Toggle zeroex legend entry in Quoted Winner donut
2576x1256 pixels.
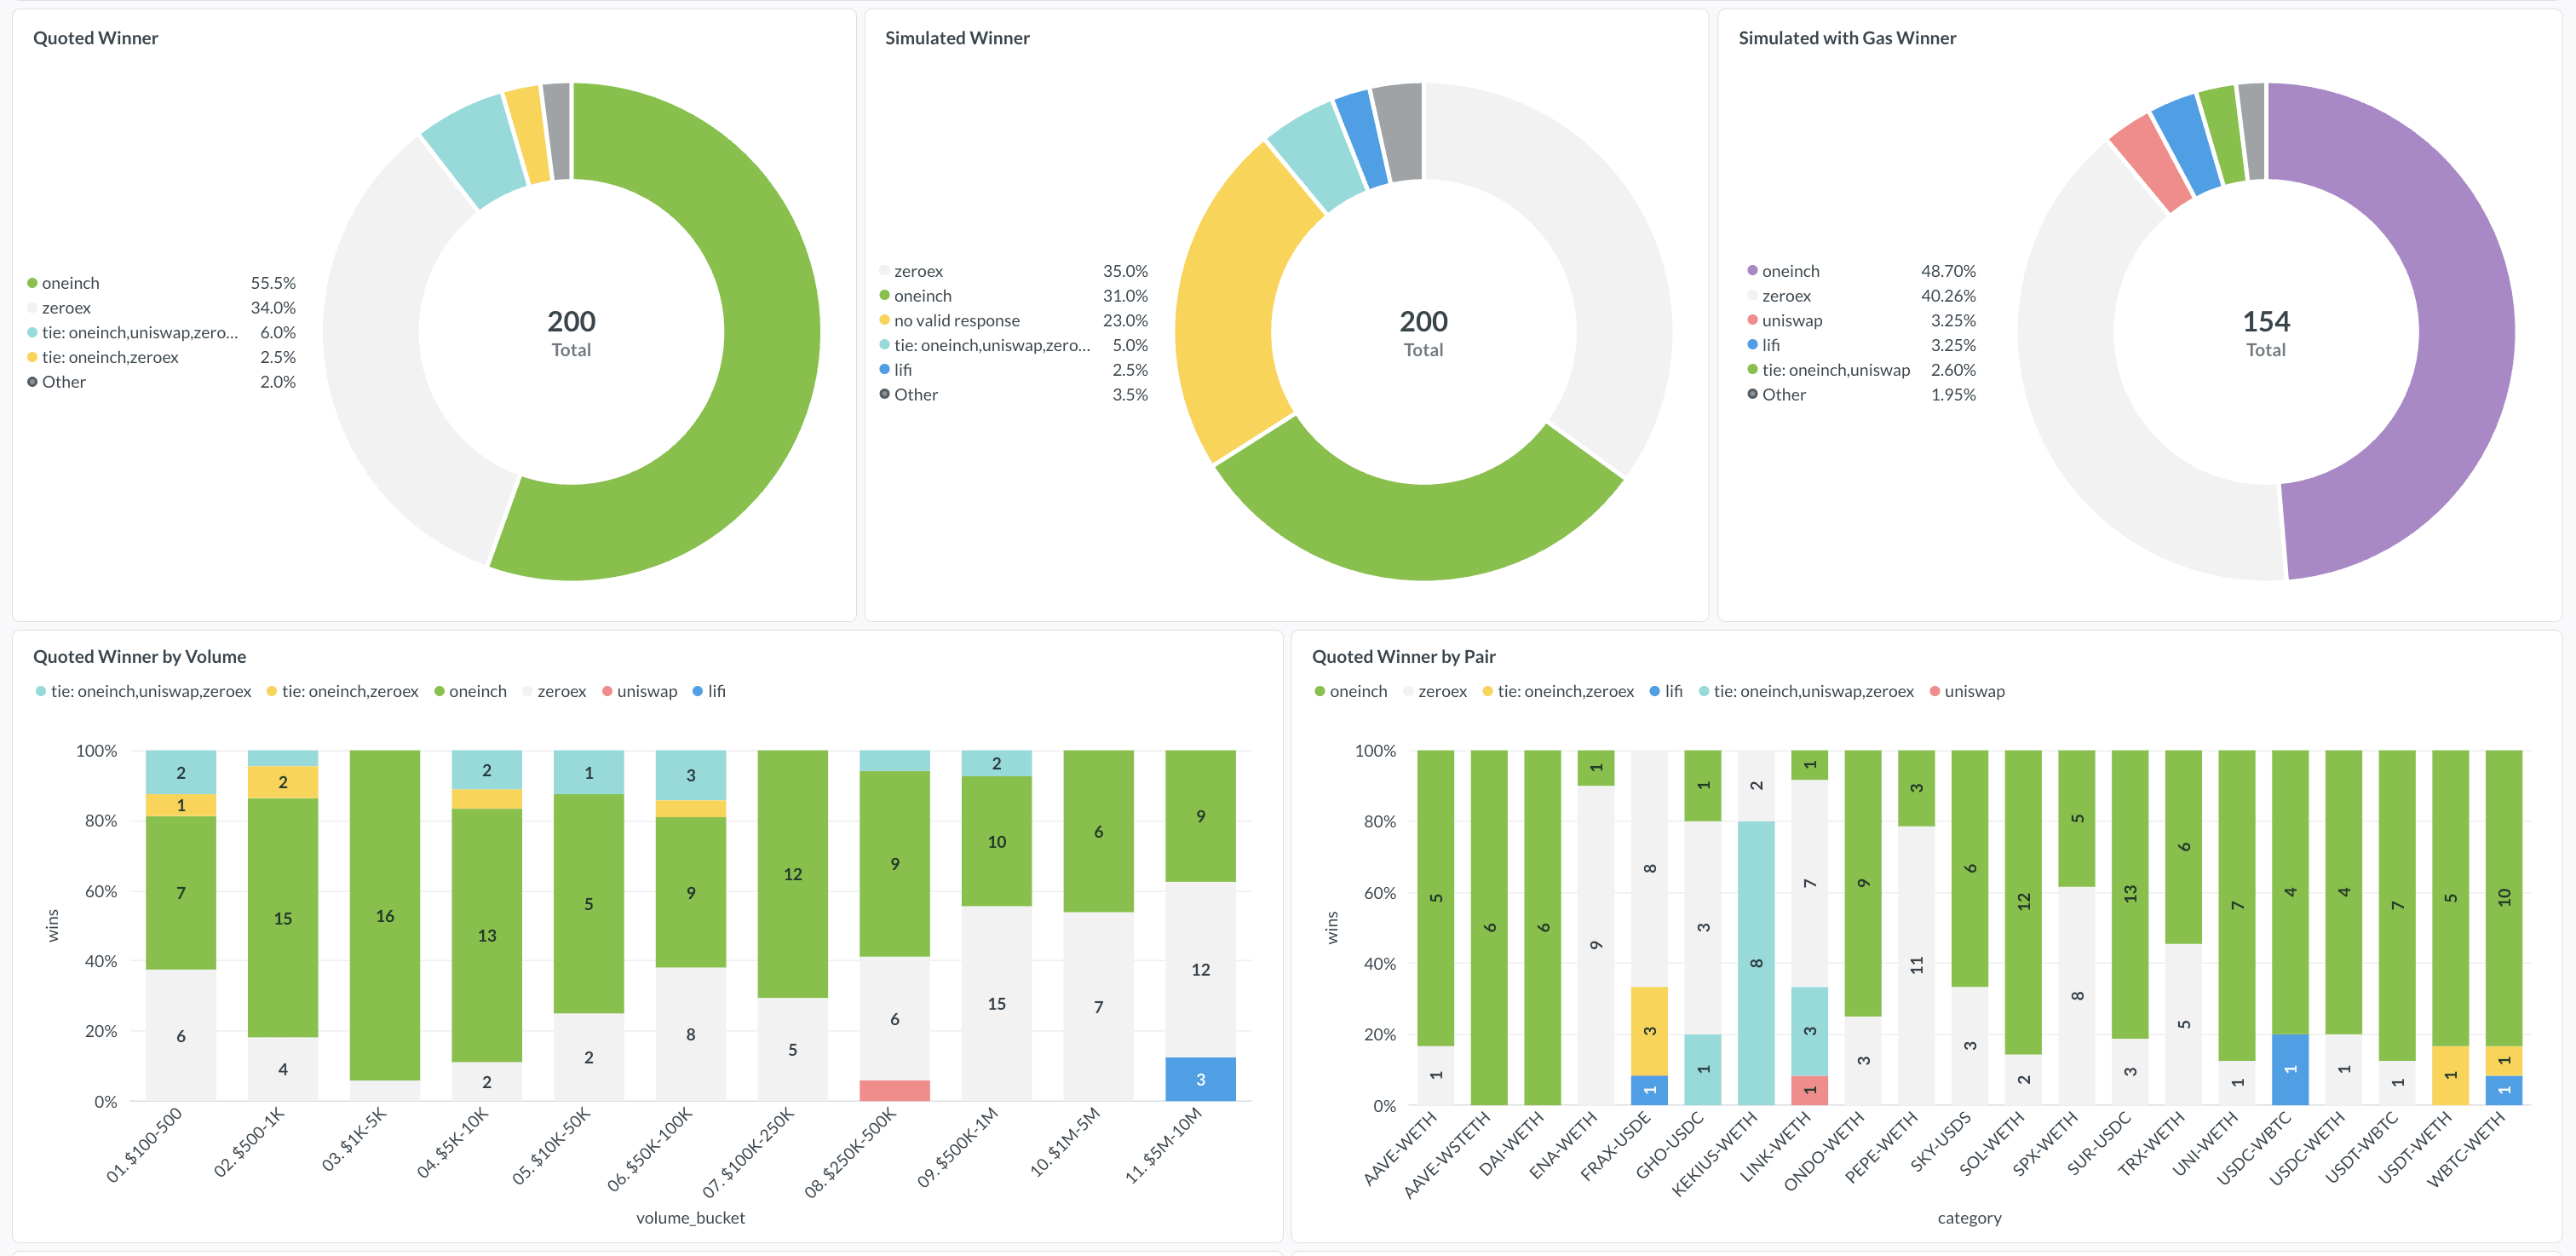[x=66, y=308]
